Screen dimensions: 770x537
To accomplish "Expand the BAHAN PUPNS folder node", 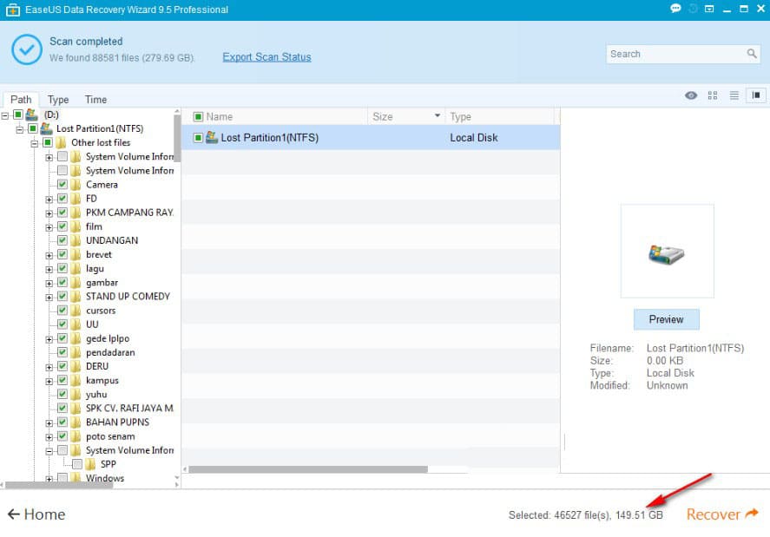I will tap(49, 423).
